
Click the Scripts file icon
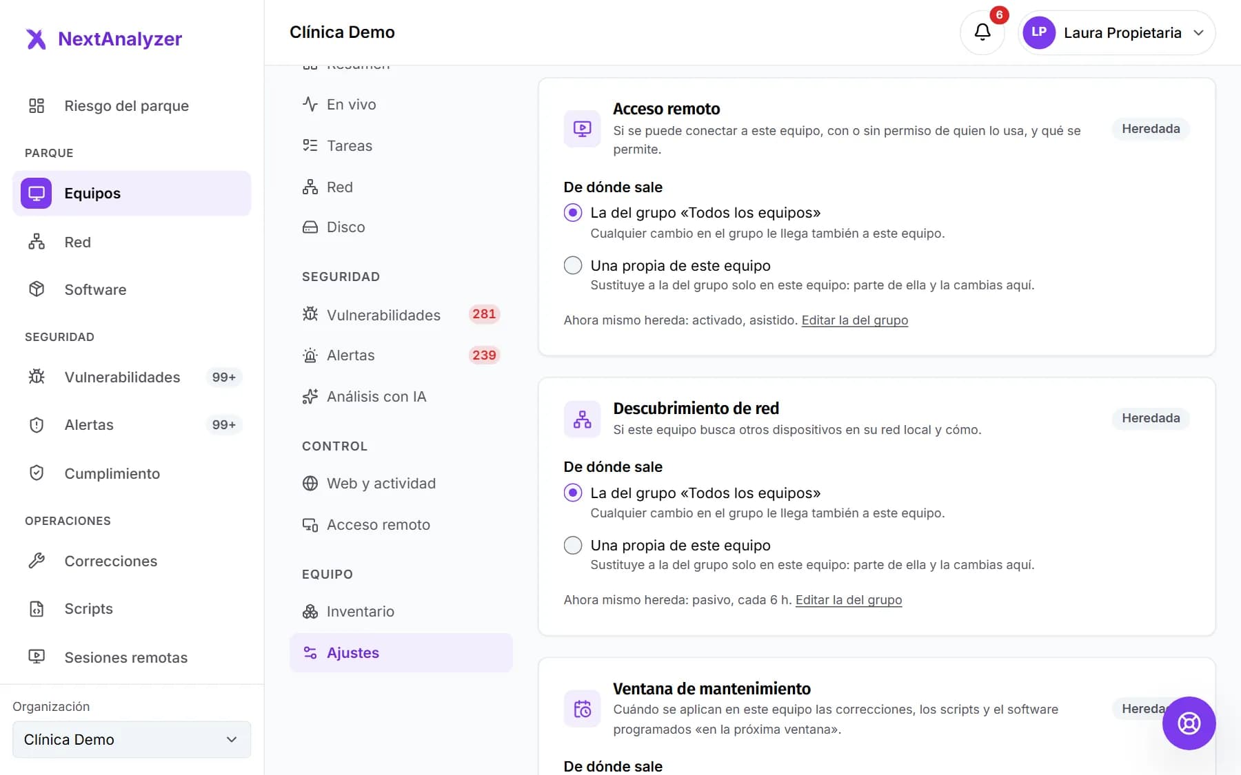point(37,608)
